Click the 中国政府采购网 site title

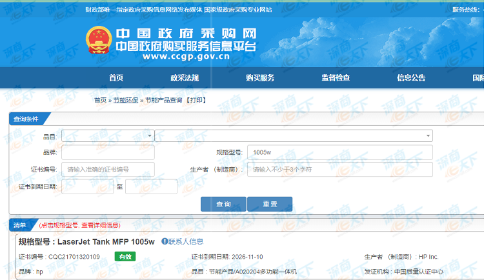pyautogui.click(x=186, y=34)
